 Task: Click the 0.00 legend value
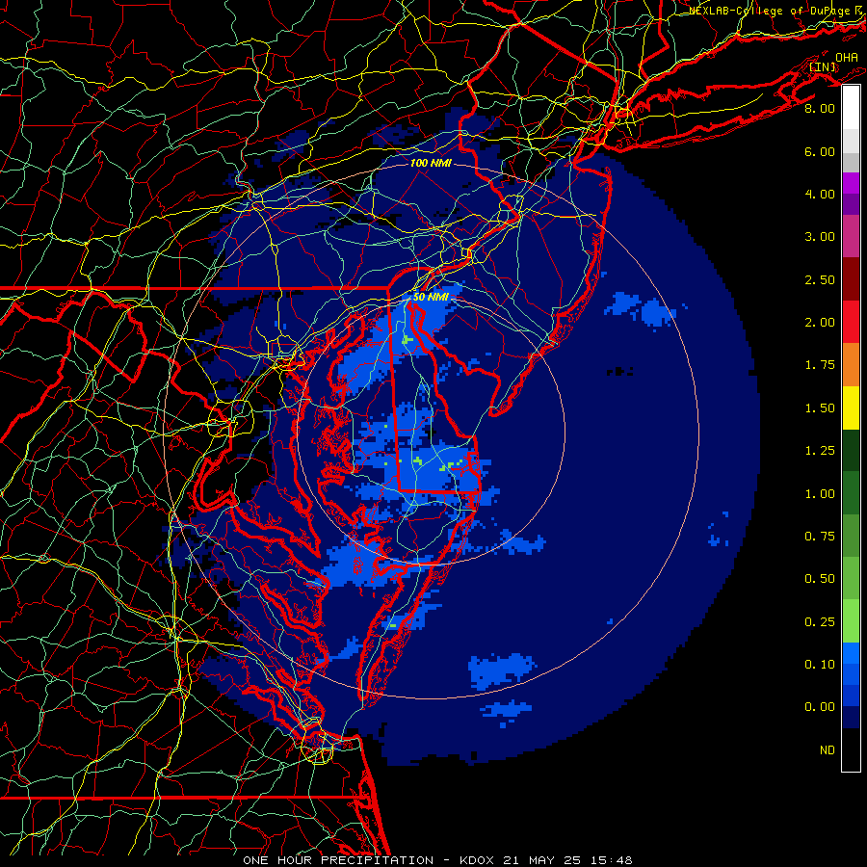(x=820, y=707)
